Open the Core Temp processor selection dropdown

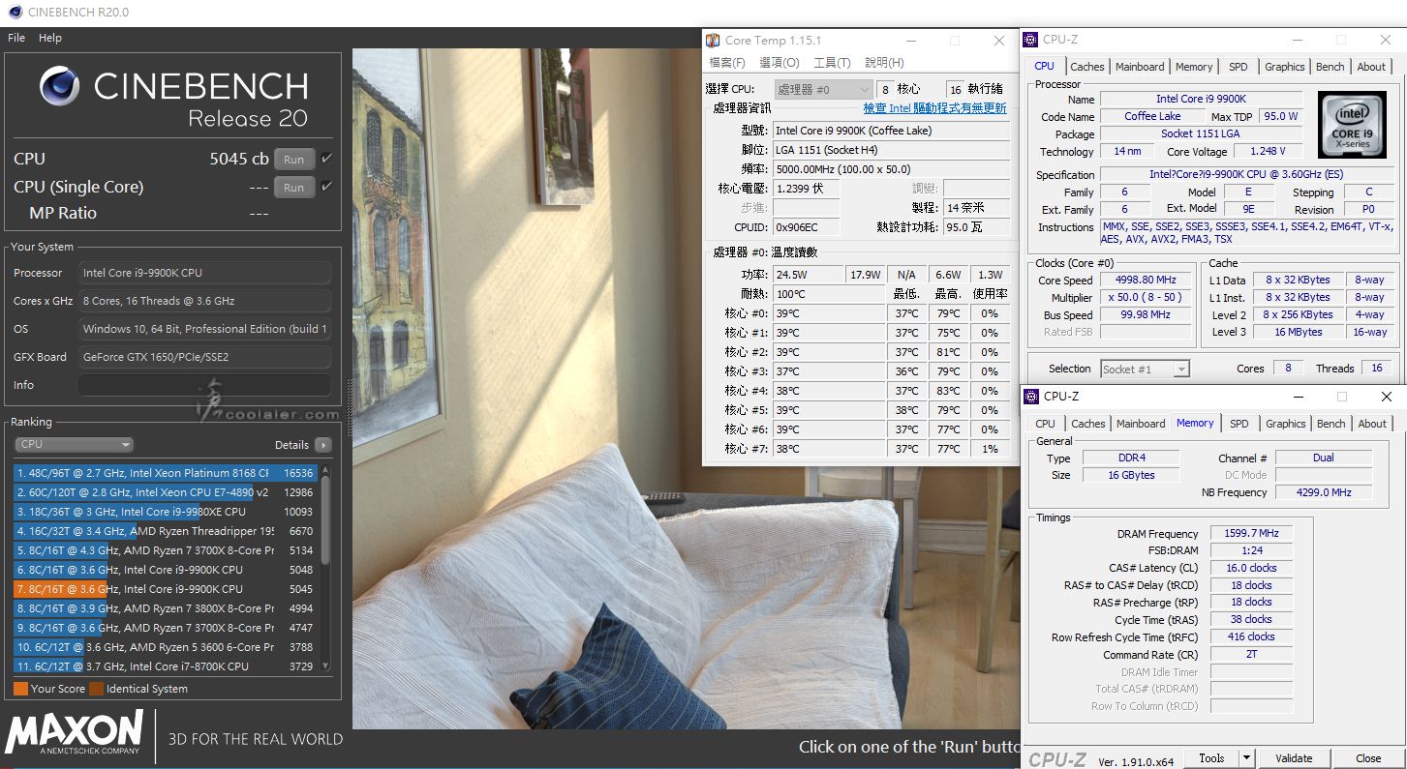coord(823,89)
